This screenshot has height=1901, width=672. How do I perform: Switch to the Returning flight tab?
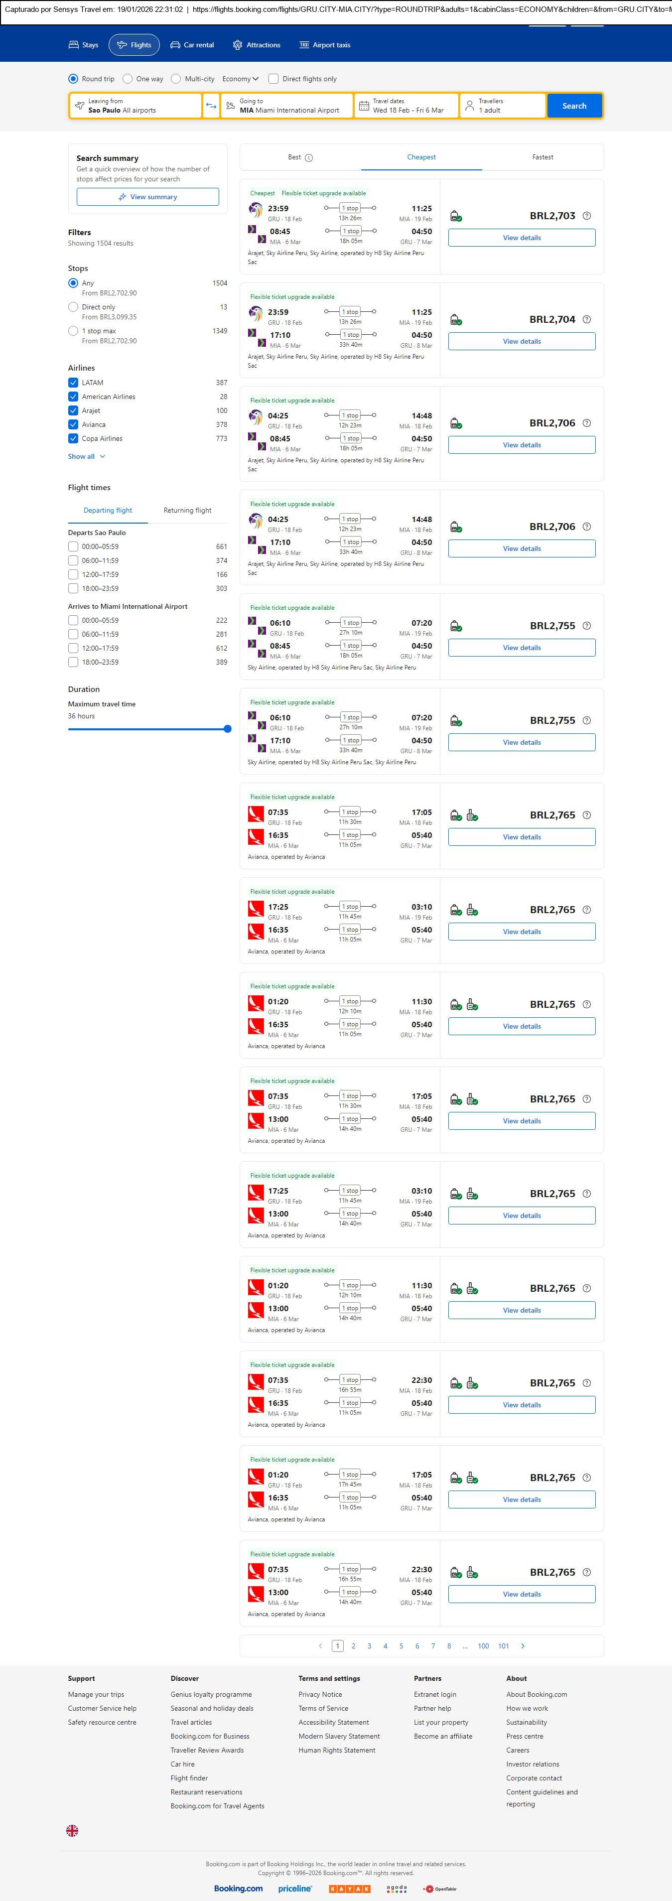coord(187,511)
